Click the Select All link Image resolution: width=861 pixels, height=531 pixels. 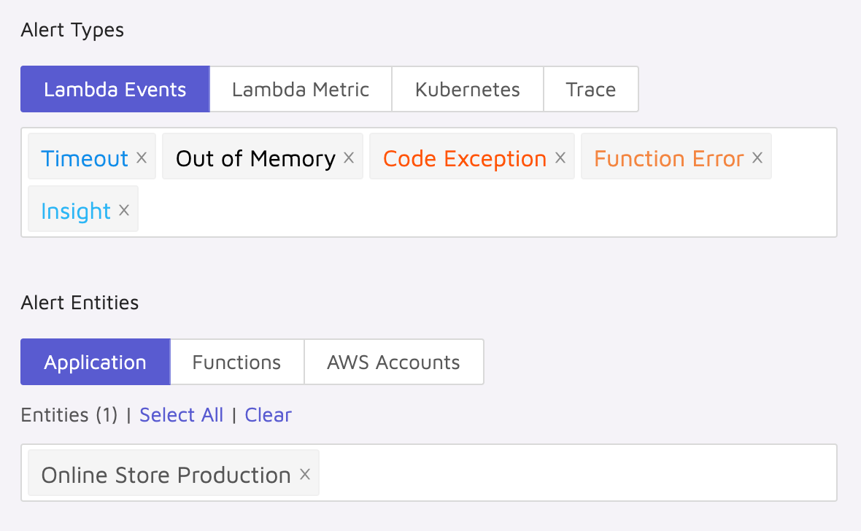click(181, 415)
